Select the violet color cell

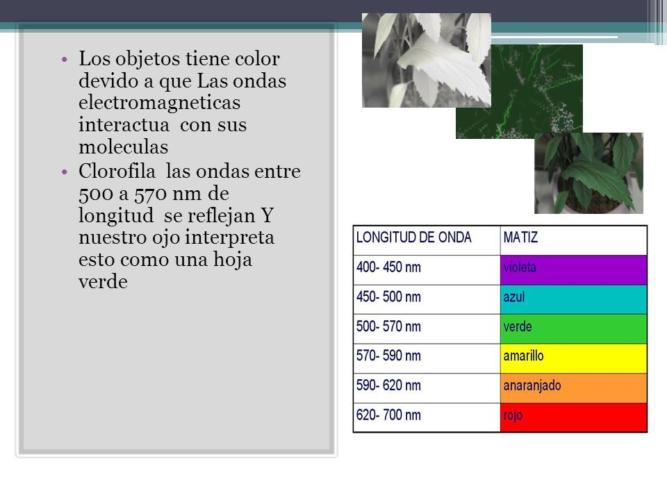coord(573,270)
